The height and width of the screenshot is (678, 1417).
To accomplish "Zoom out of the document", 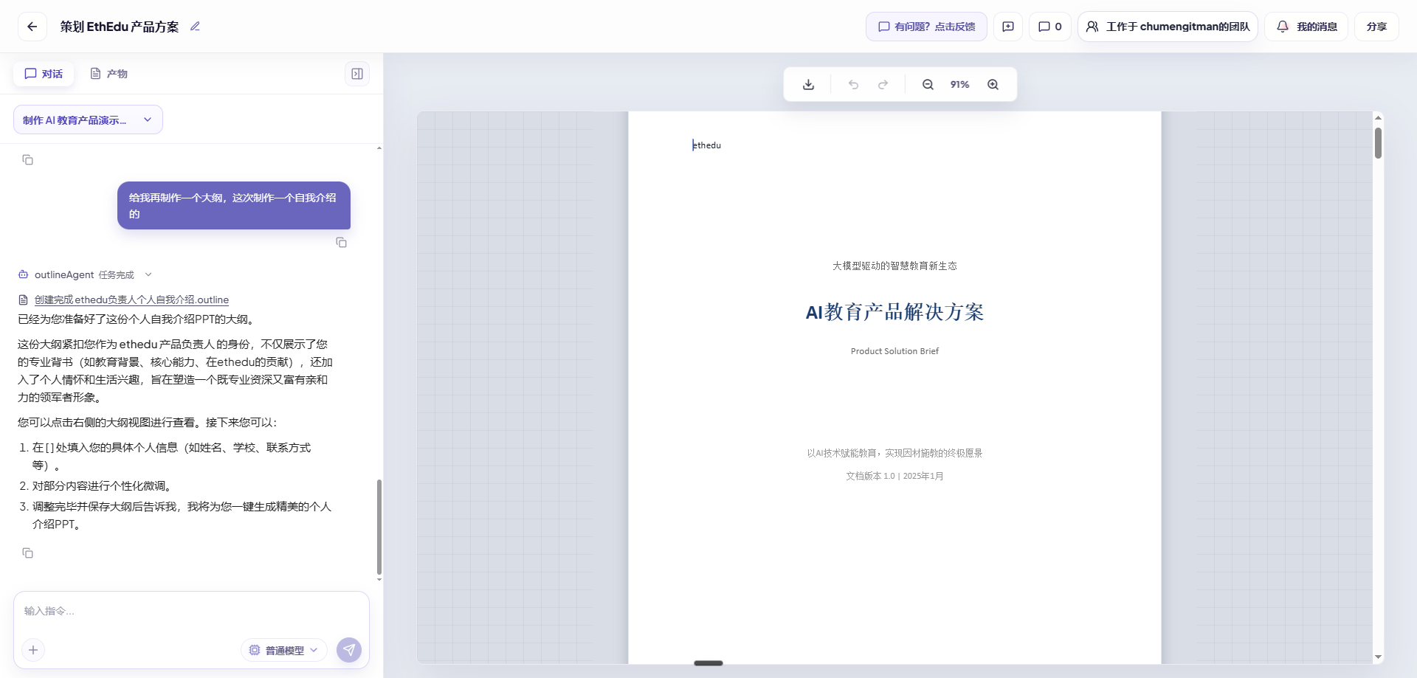I will click(928, 85).
